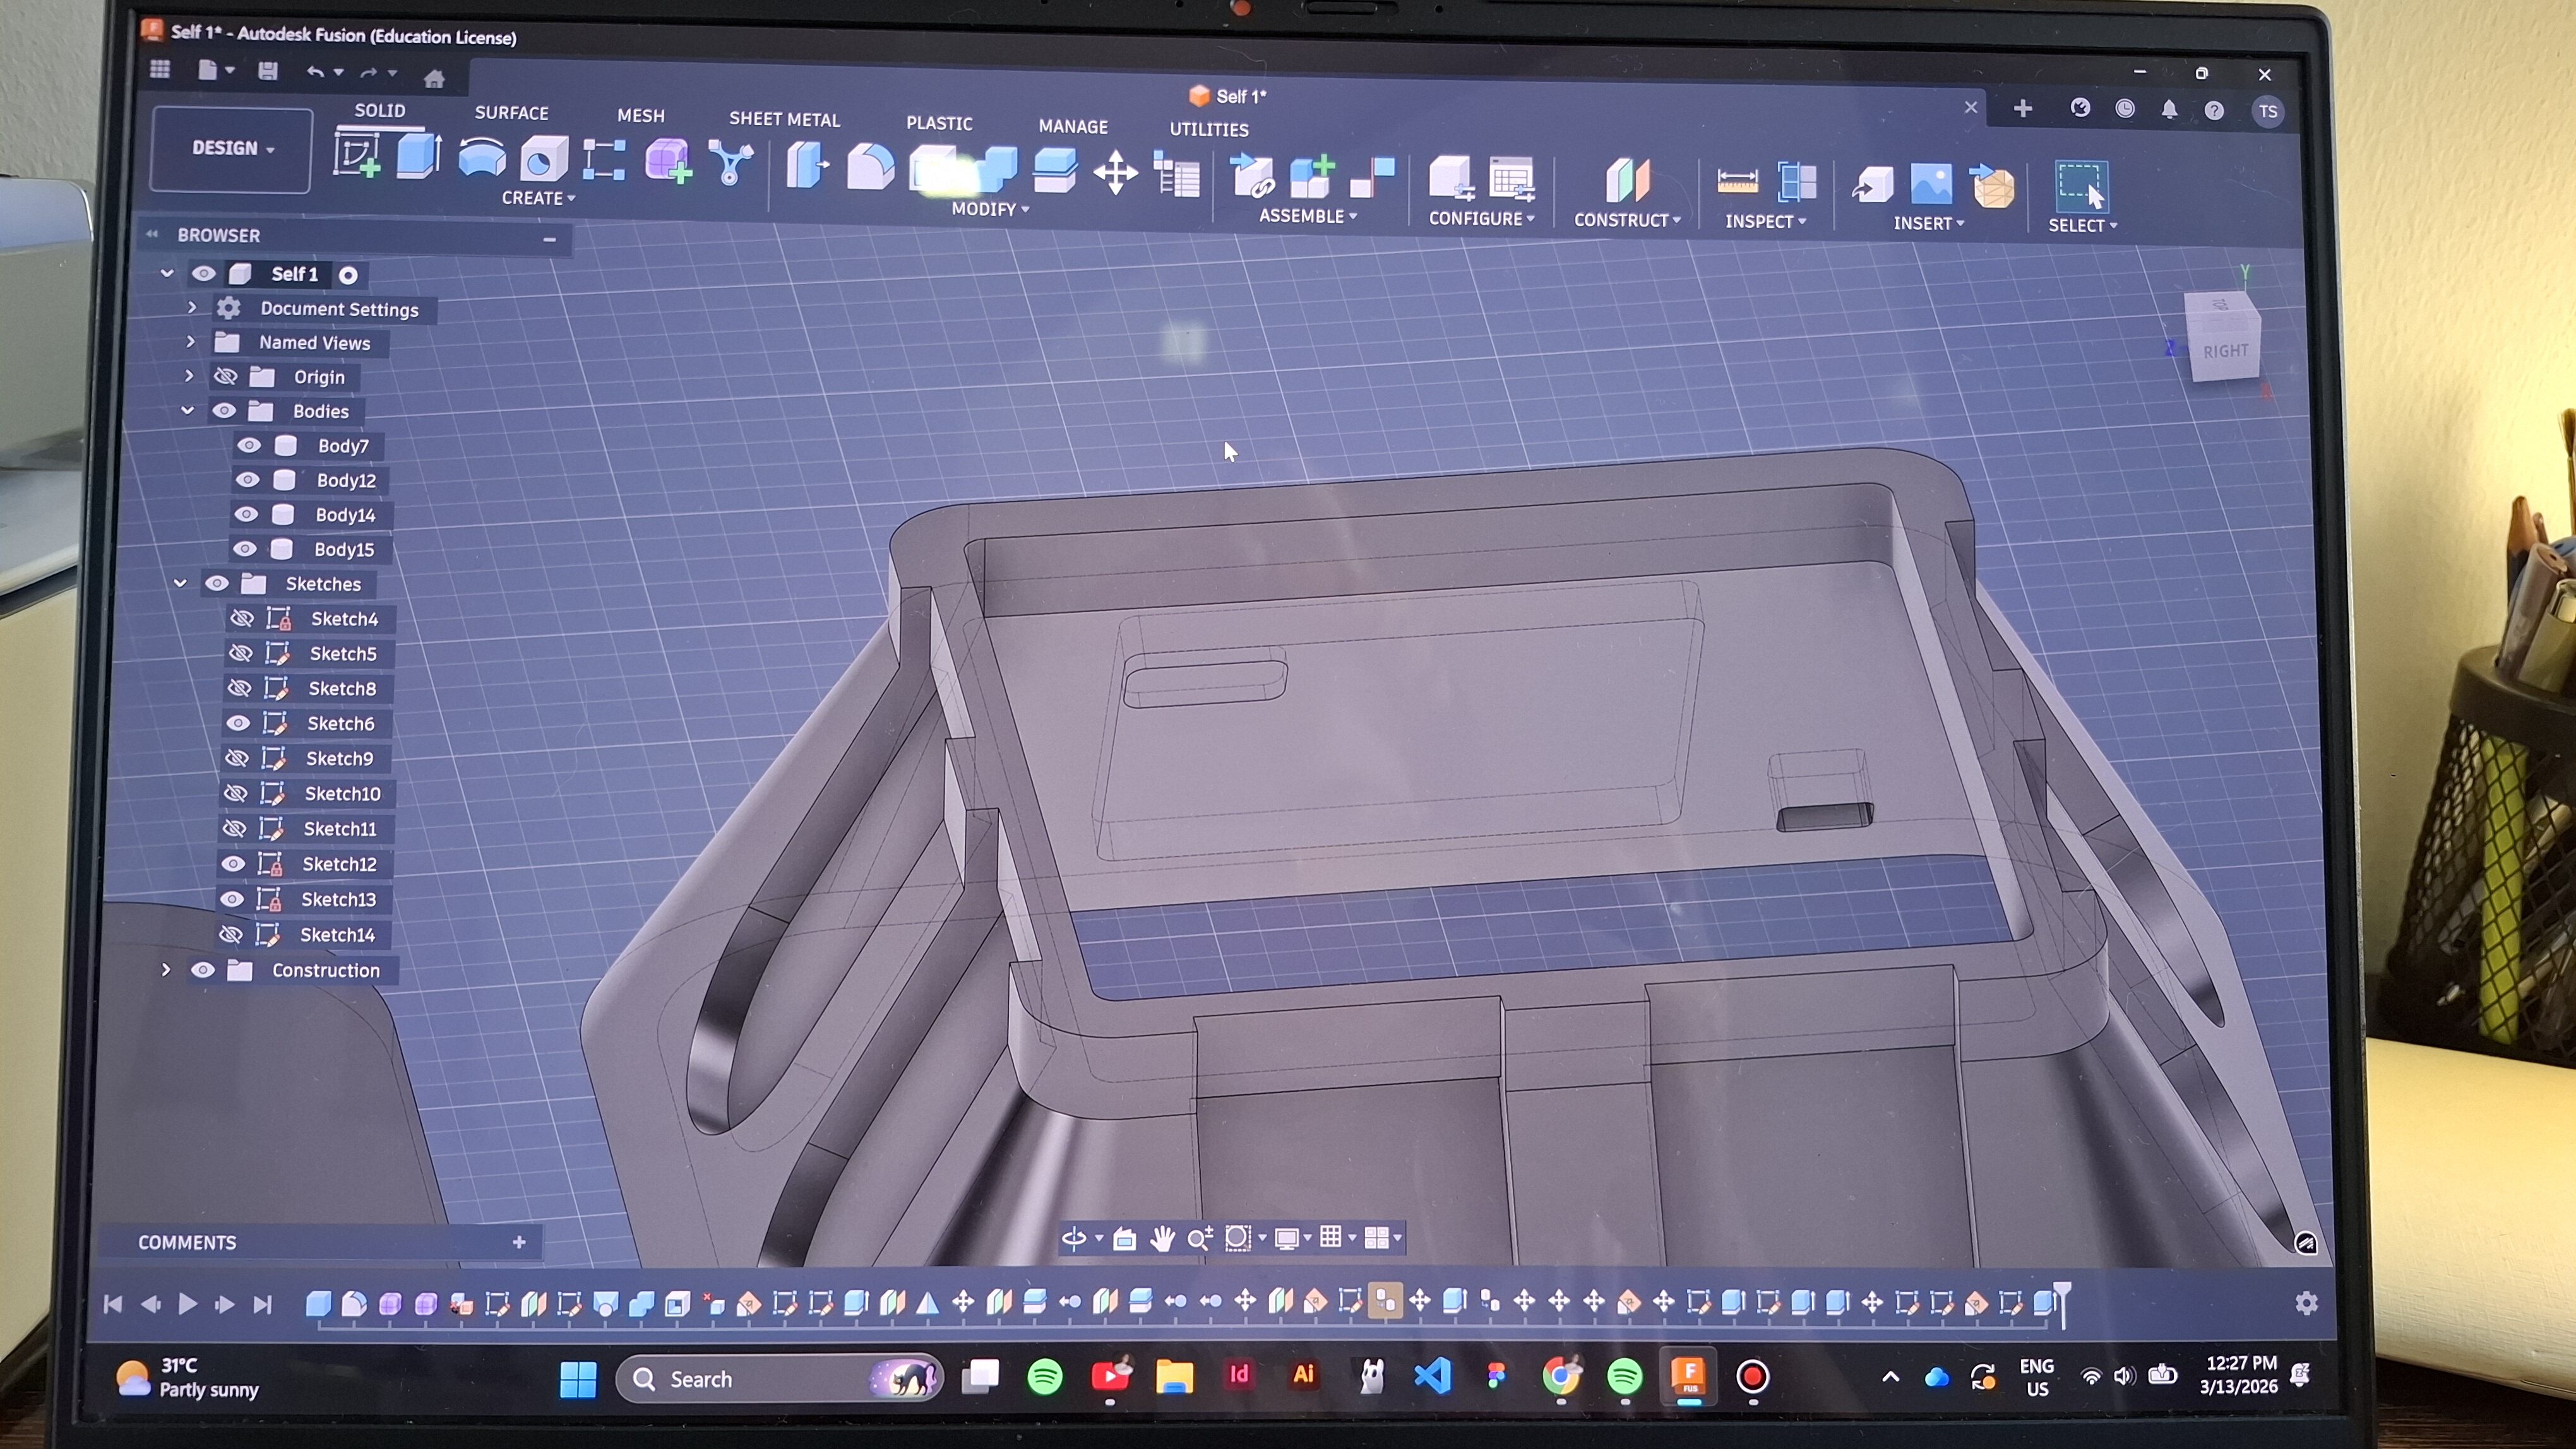Switch to the MESH tab
Viewport: 2576px width, 1449px height.
coord(641,116)
